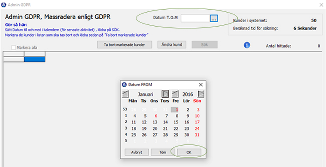Click week number 53 in calendar
This screenshot has width=326, height=167.
125,109
